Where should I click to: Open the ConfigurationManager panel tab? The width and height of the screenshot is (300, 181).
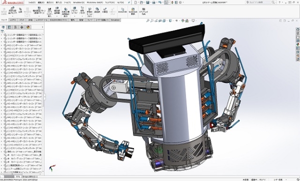[x=15, y=27]
